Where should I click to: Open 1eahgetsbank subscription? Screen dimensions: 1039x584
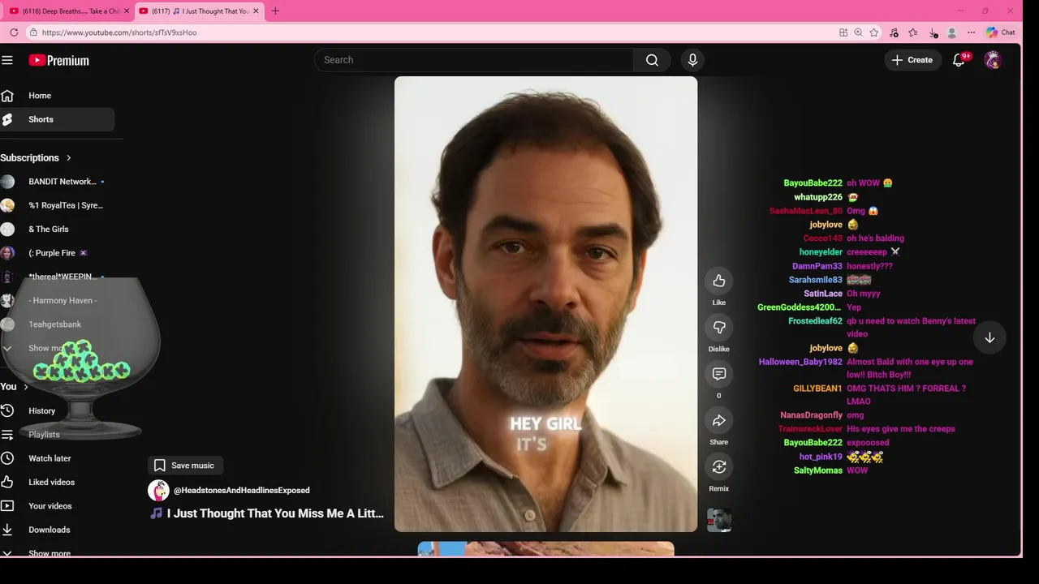click(57, 324)
